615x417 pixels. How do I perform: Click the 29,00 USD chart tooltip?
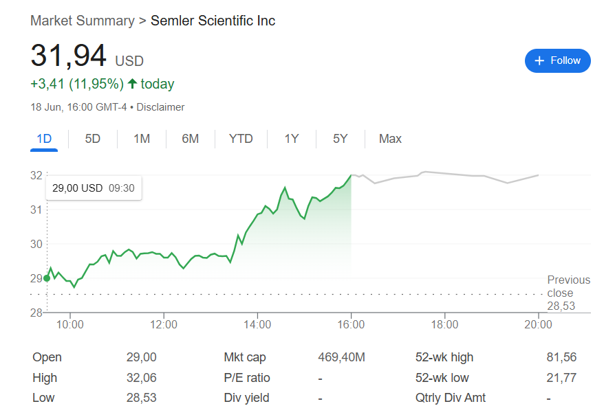point(94,188)
